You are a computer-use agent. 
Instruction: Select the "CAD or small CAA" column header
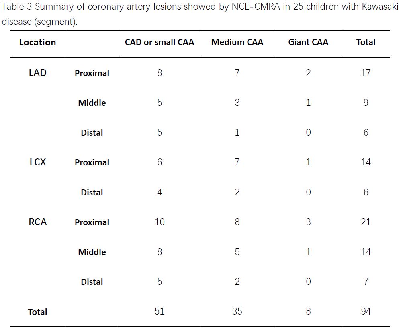coord(159,42)
